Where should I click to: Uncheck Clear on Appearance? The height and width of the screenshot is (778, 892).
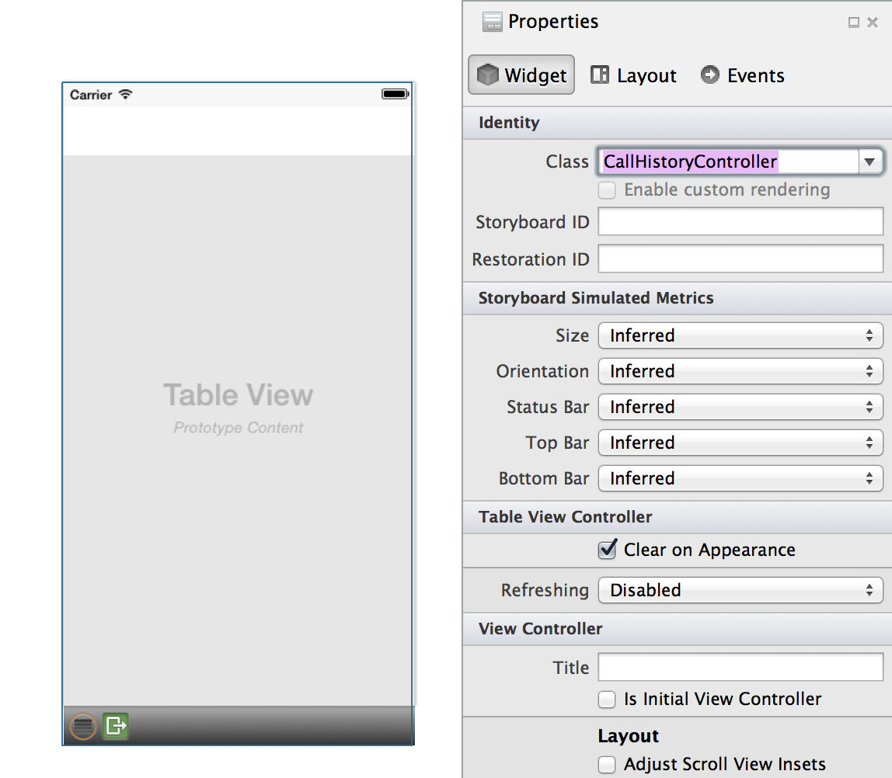pos(607,550)
